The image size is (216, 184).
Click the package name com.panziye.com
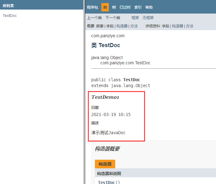tap(108, 36)
